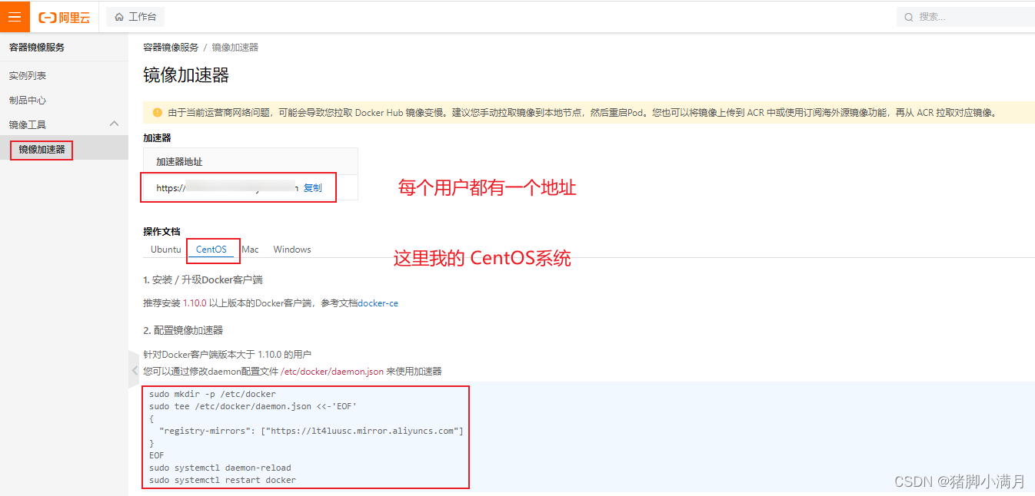Click the home icon beside 工作台
This screenshot has width=1035, height=496.
point(119,17)
